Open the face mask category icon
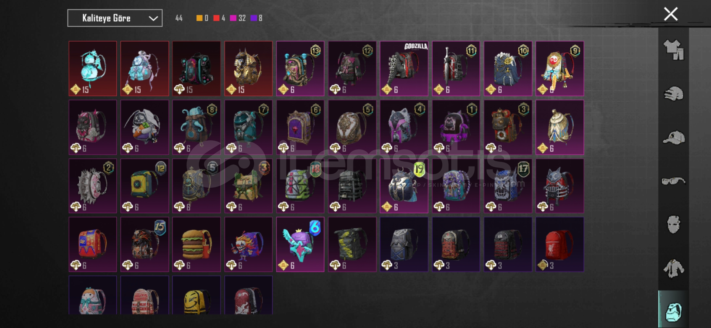Screen dimensions: 711x328 (674, 224)
